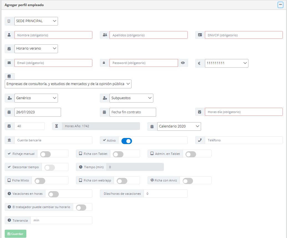Click the bank icon beside Cuenta bancaria
Image resolution: width=287 pixels, height=238 pixels.
click(x=9, y=140)
